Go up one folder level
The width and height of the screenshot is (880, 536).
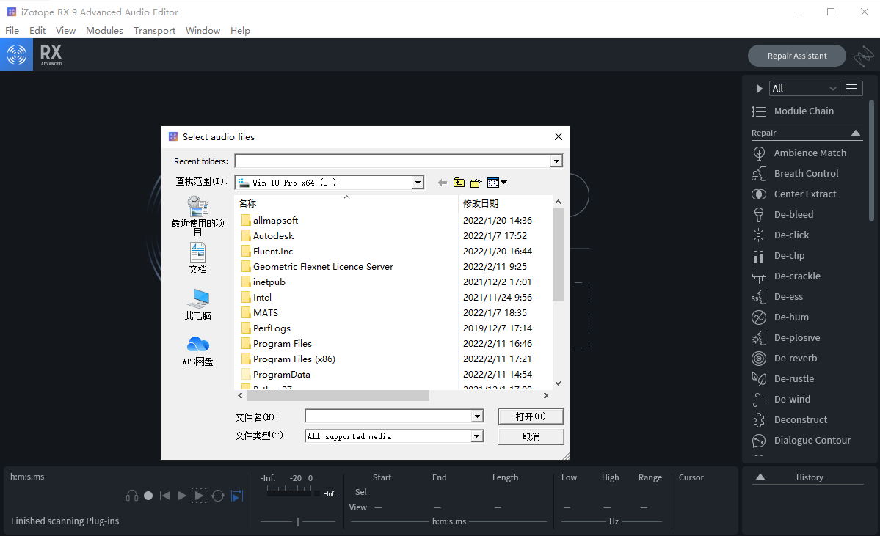pyautogui.click(x=459, y=183)
